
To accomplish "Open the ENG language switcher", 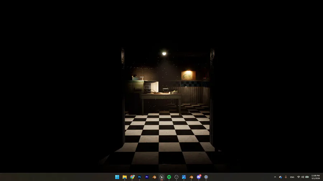I will point(292,177).
